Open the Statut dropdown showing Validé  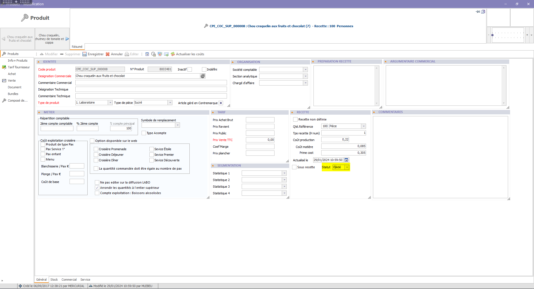(347, 167)
